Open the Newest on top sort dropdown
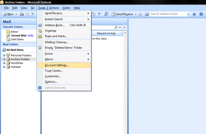Screen dimensions: 206x134 point(122,33)
